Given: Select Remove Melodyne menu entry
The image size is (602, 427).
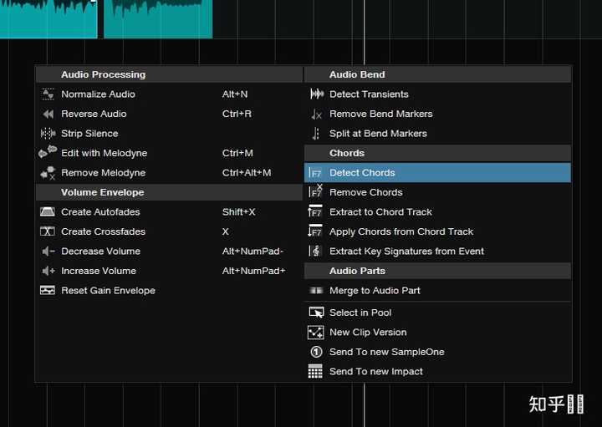Looking at the screenshot, I should (x=103, y=173).
